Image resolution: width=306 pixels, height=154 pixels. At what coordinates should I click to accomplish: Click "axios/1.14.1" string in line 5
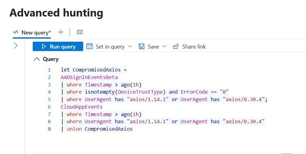[x=148, y=100]
